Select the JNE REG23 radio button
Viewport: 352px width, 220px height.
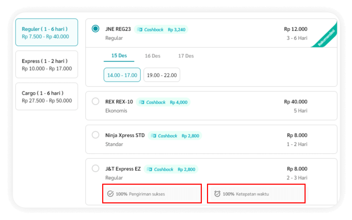click(95, 29)
